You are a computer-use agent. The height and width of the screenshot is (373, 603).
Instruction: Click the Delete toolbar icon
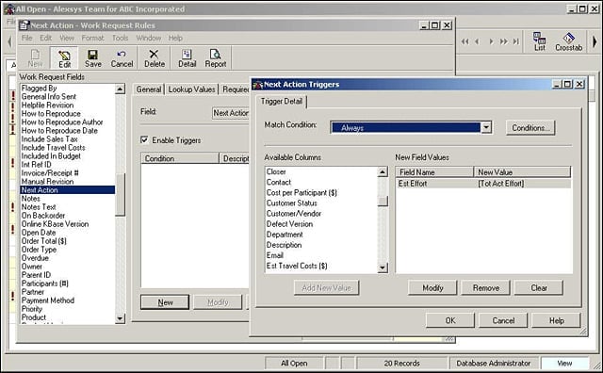[x=155, y=58]
